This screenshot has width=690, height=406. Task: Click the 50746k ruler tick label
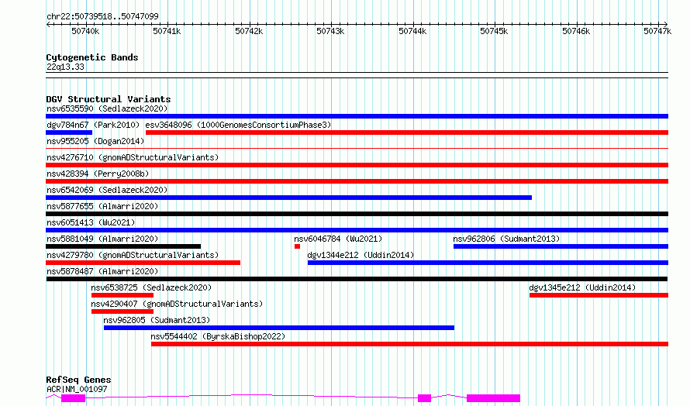576,31
